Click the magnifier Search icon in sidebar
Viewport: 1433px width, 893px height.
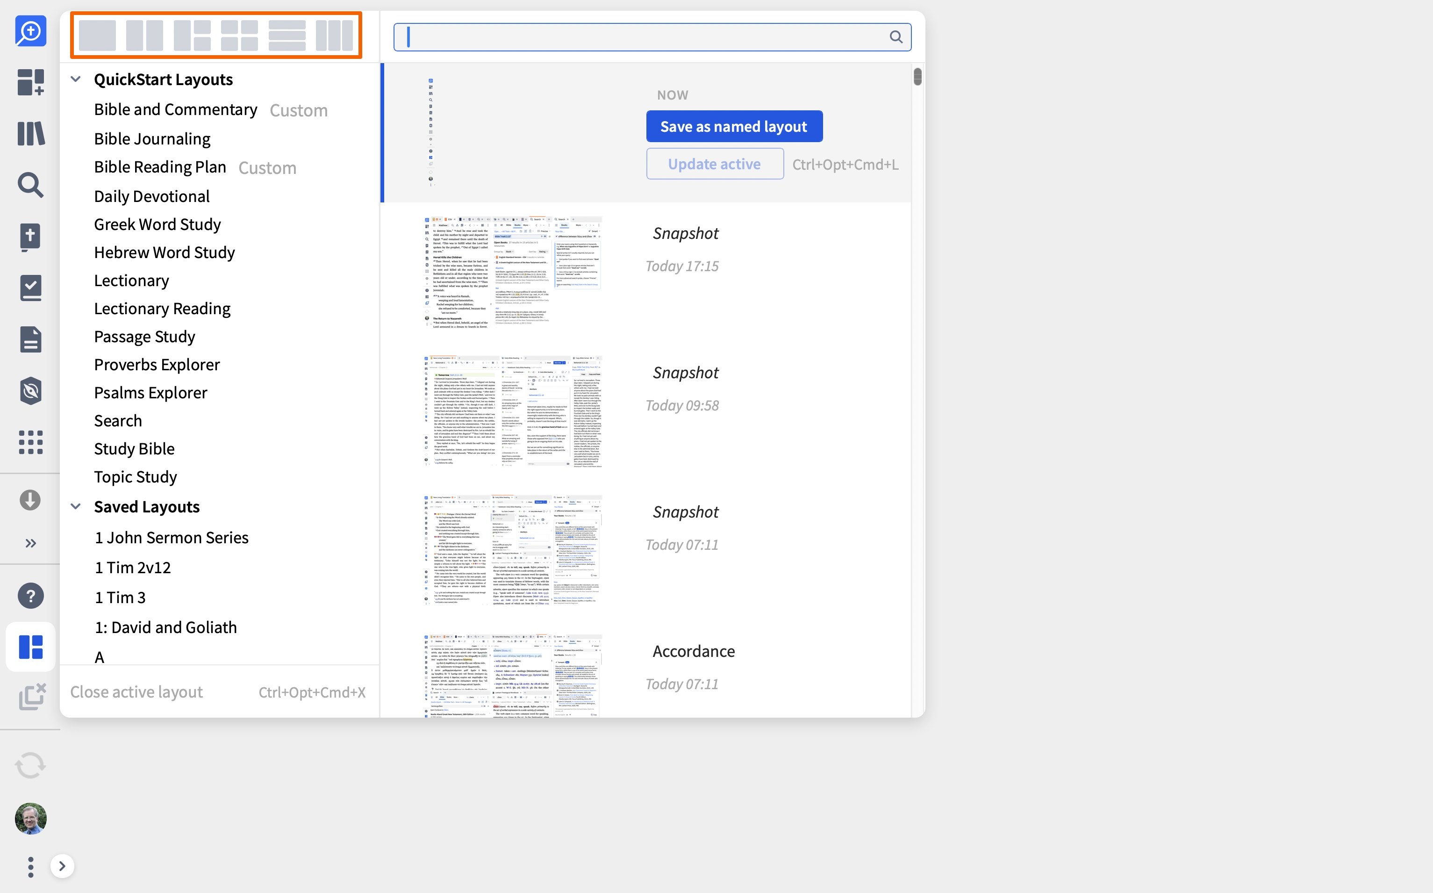coord(30,185)
